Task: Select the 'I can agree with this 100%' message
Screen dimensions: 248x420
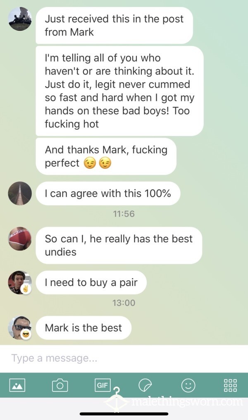Action: point(108,193)
